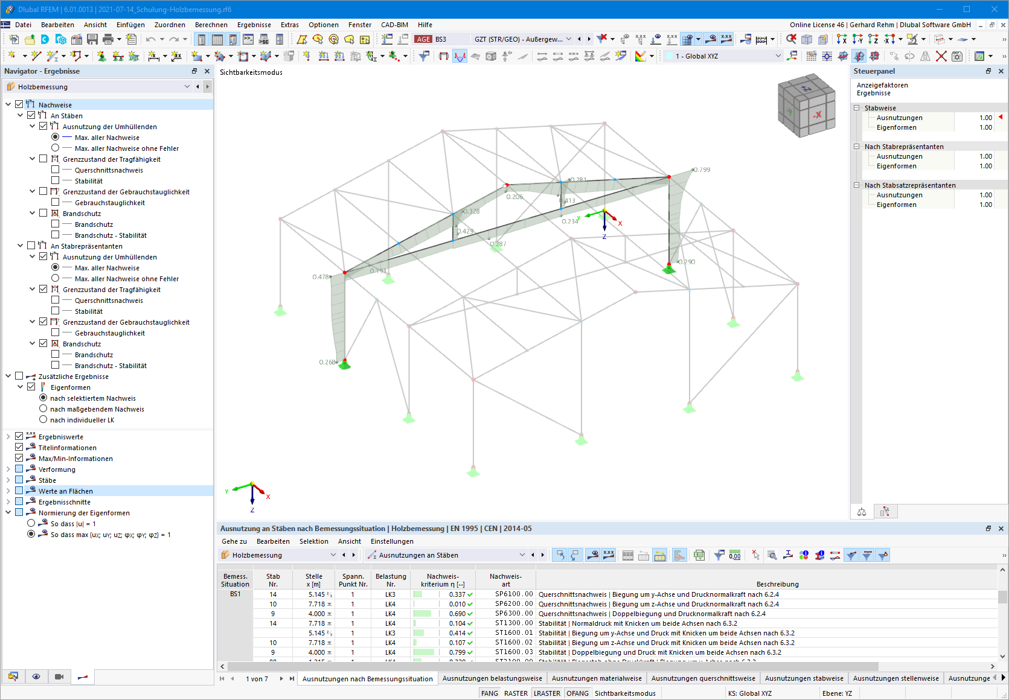This screenshot has height=700, width=1009.
Task: Open the script console icon
Action: (248, 39)
